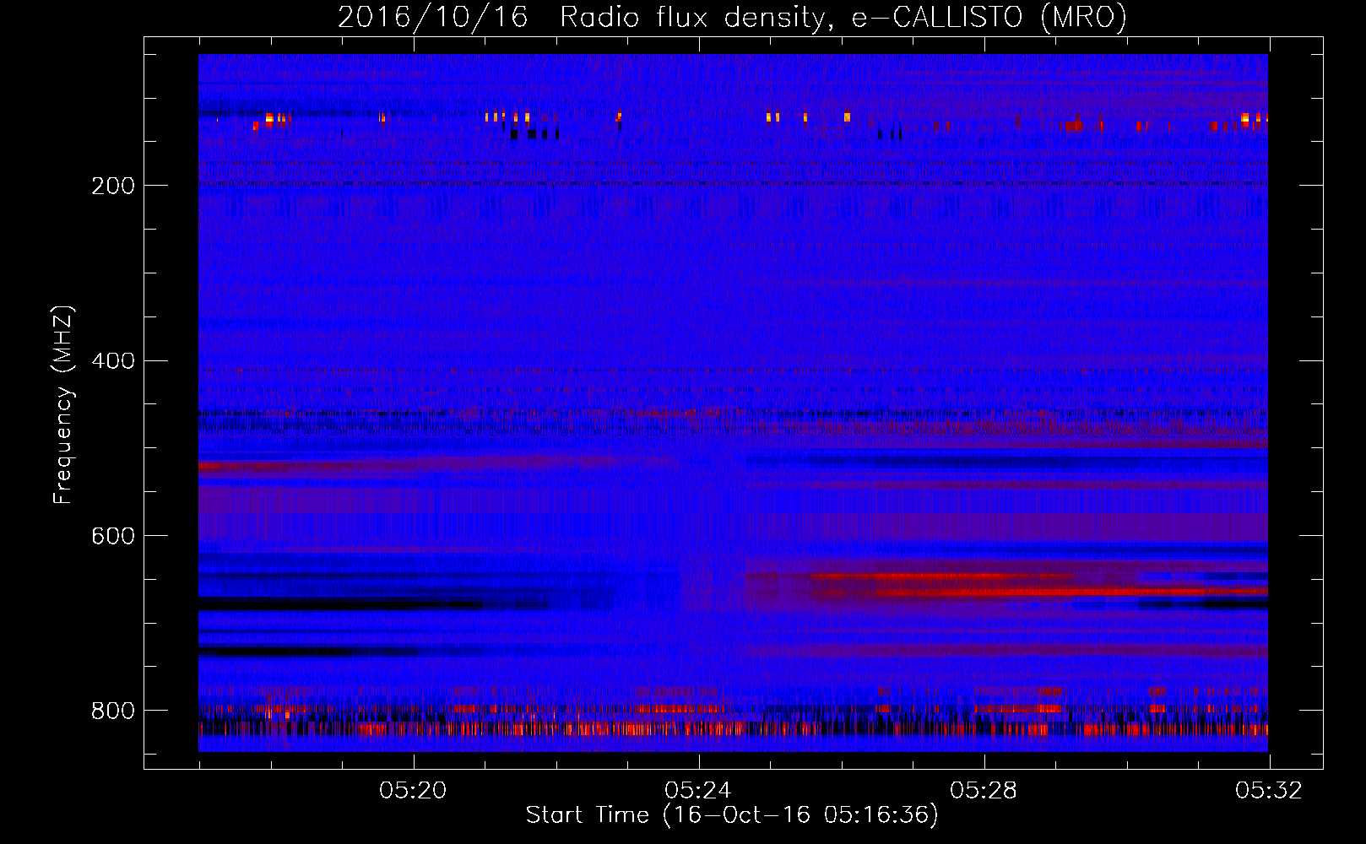Click the "Start Time (16-Oct-16 05:16:36)" axis label
Viewport: 1366px width, 844px height.
pyautogui.click(x=732, y=815)
